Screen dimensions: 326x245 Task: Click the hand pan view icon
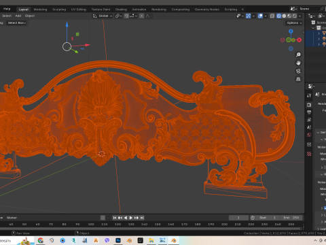298,63
